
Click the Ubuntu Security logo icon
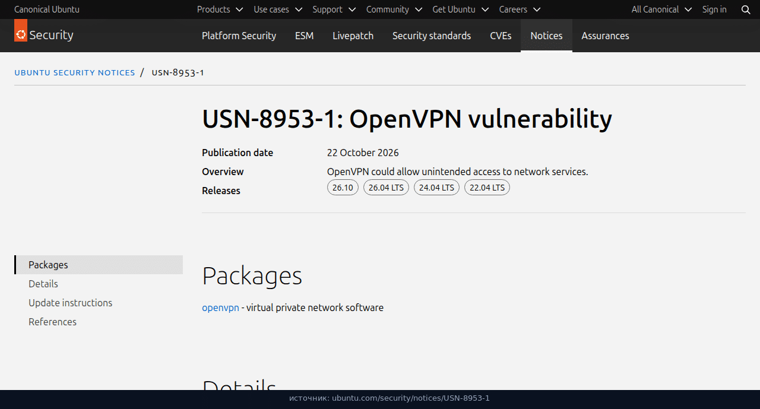(21, 30)
